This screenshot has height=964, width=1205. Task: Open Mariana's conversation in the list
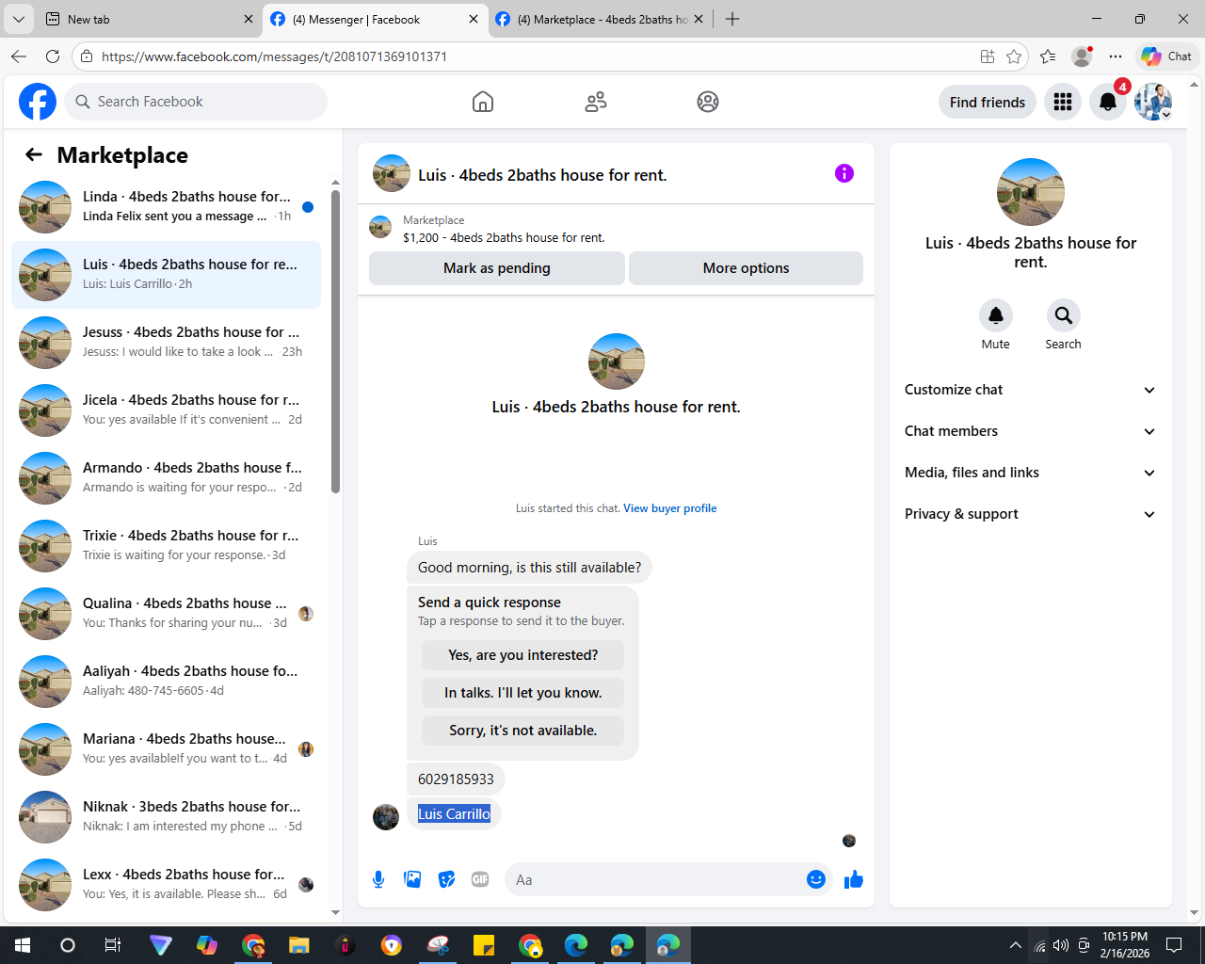pyautogui.click(x=167, y=749)
